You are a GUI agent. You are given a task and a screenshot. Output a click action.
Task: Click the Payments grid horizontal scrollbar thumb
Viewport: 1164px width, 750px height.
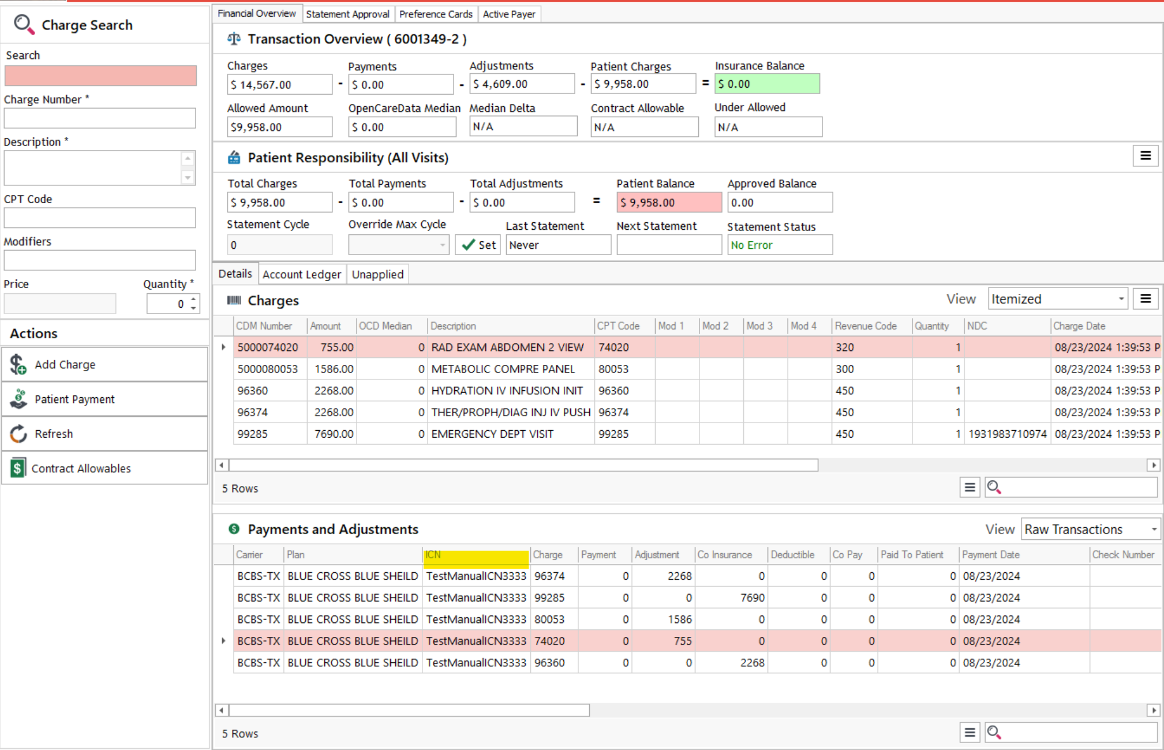409,710
